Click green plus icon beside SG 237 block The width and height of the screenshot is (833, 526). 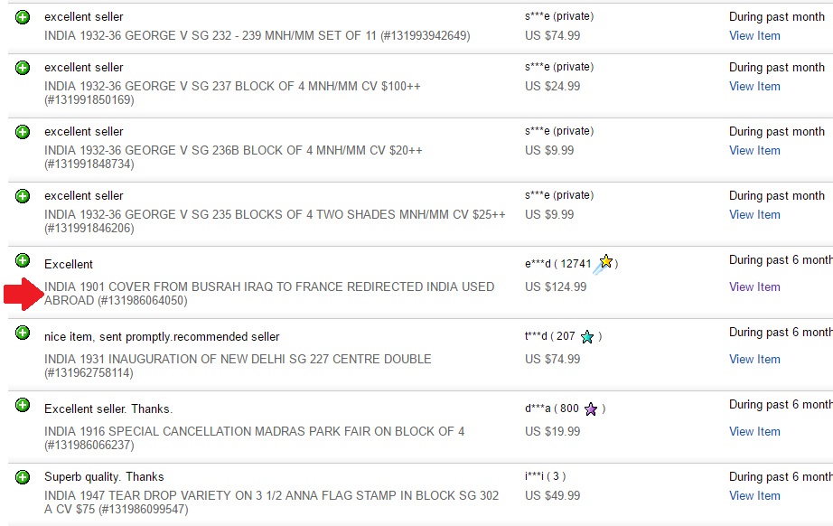23,68
